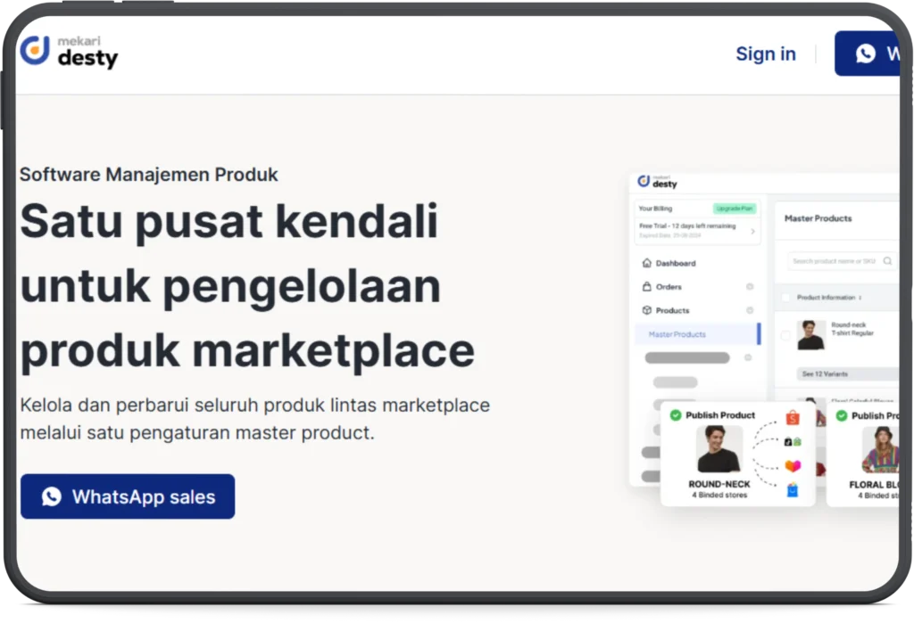Click the WhatsApp icon button in header
The image size is (914, 623).
(x=868, y=53)
